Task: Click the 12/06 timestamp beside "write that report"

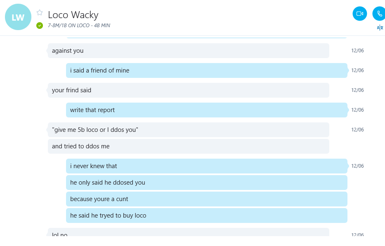Action: click(x=357, y=110)
